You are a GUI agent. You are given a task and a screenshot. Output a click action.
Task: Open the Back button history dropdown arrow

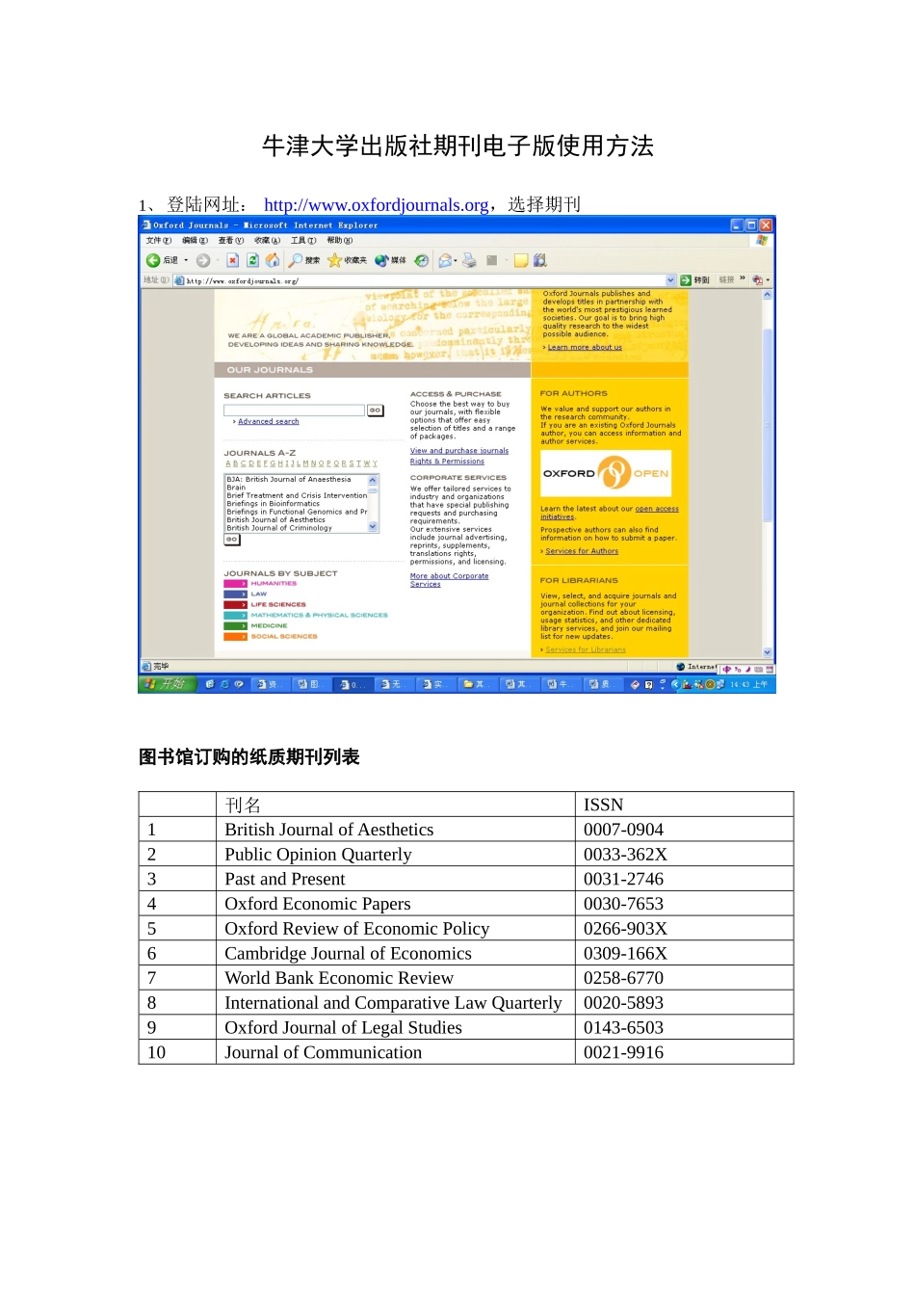(186, 260)
